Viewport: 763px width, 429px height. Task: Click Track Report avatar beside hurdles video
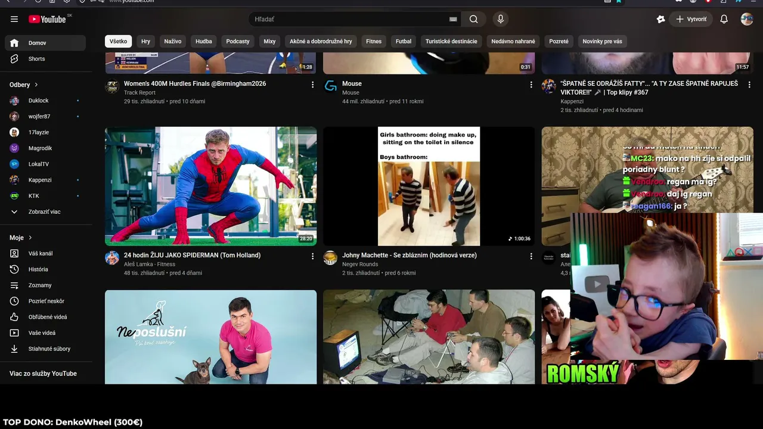pyautogui.click(x=112, y=86)
